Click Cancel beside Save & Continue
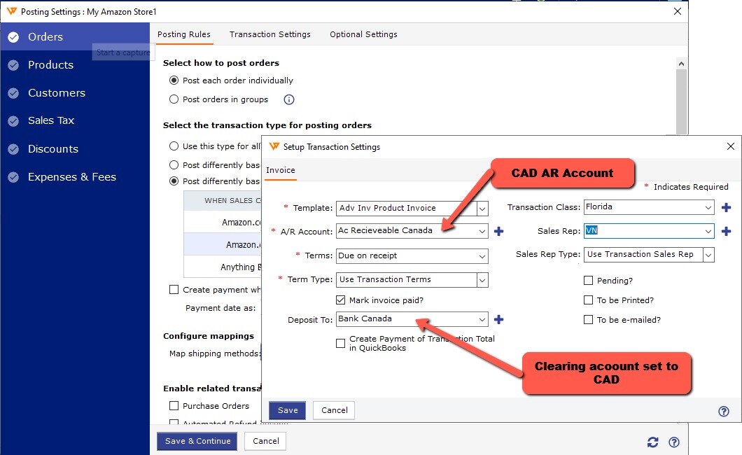 [x=265, y=441]
